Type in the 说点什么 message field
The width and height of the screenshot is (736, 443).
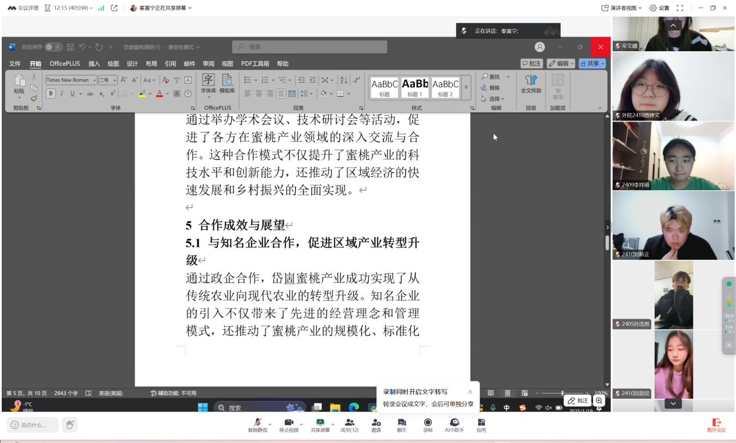click(x=33, y=425)
